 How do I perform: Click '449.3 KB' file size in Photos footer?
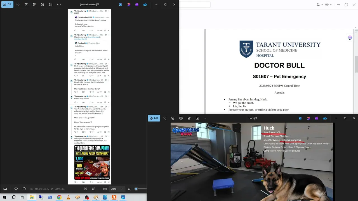click(x=60, y=189)
